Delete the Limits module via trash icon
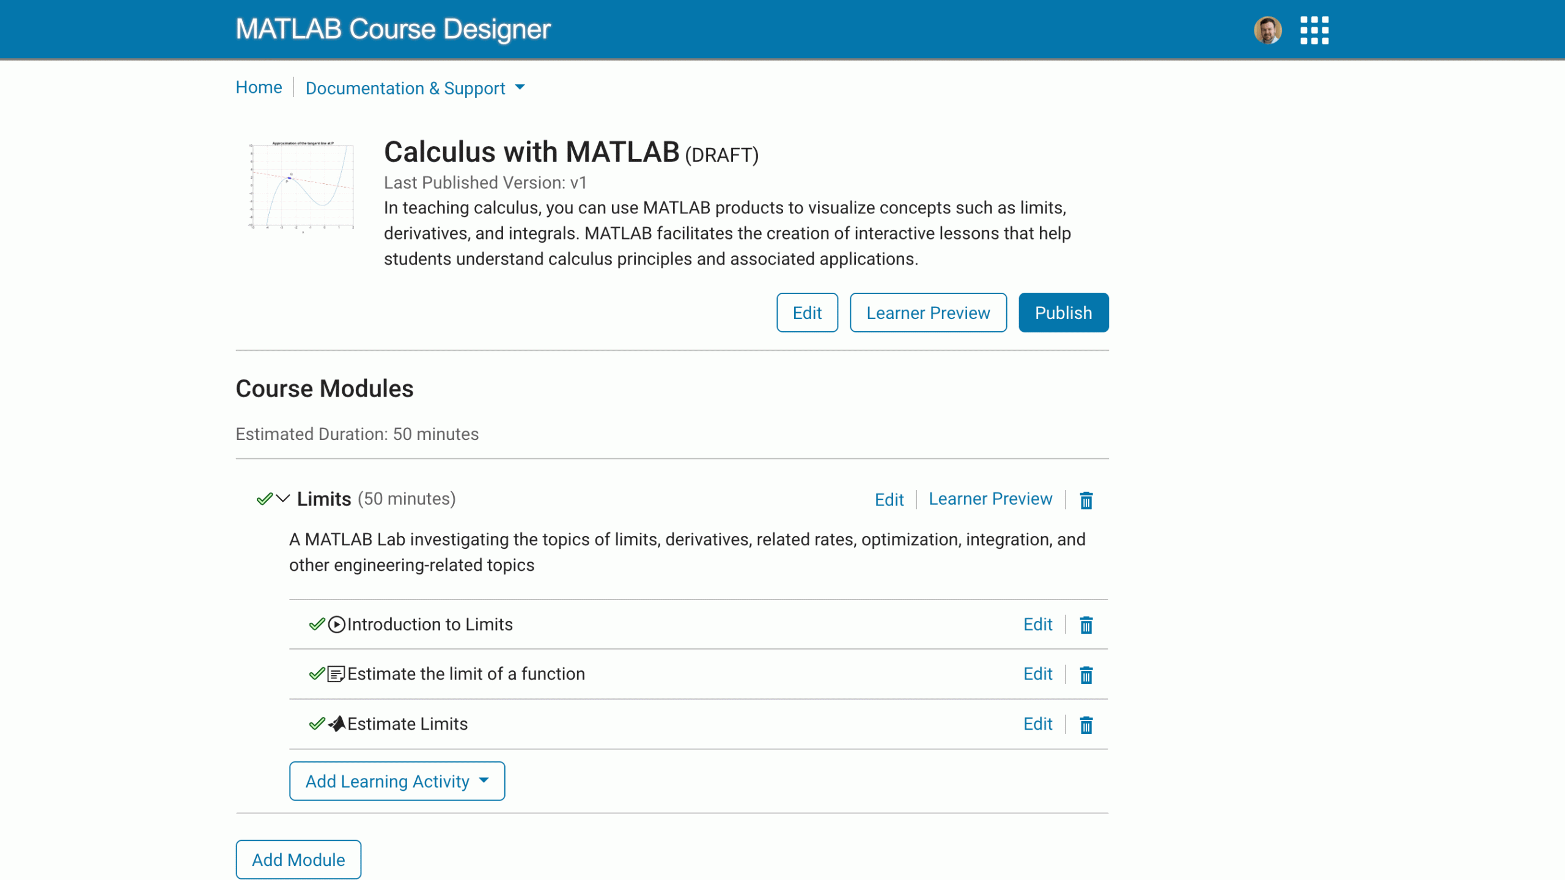 [1086, 501]
